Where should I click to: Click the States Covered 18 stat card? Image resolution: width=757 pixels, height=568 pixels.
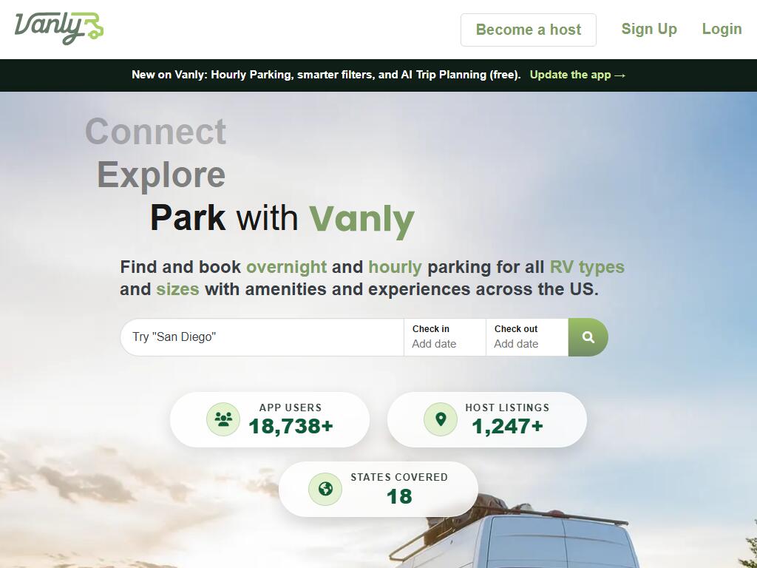pos(378,490)
